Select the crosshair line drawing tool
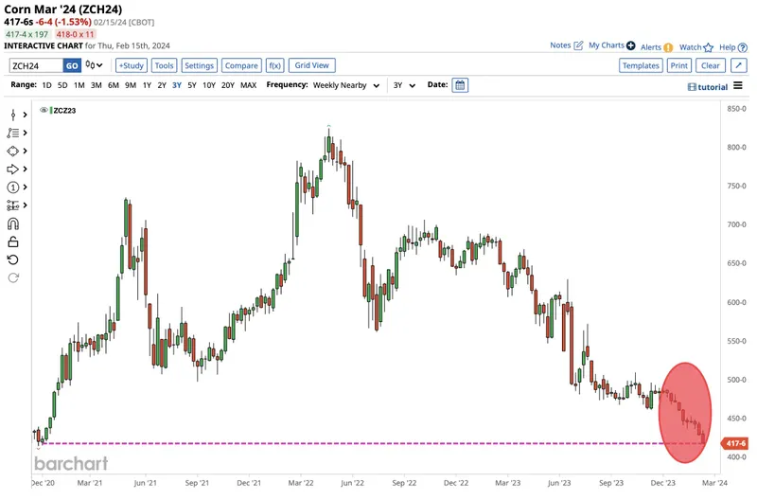757x500 pixels. 13,115
